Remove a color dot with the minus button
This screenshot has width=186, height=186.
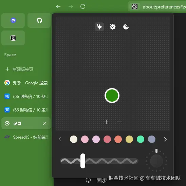coord(119,122)
